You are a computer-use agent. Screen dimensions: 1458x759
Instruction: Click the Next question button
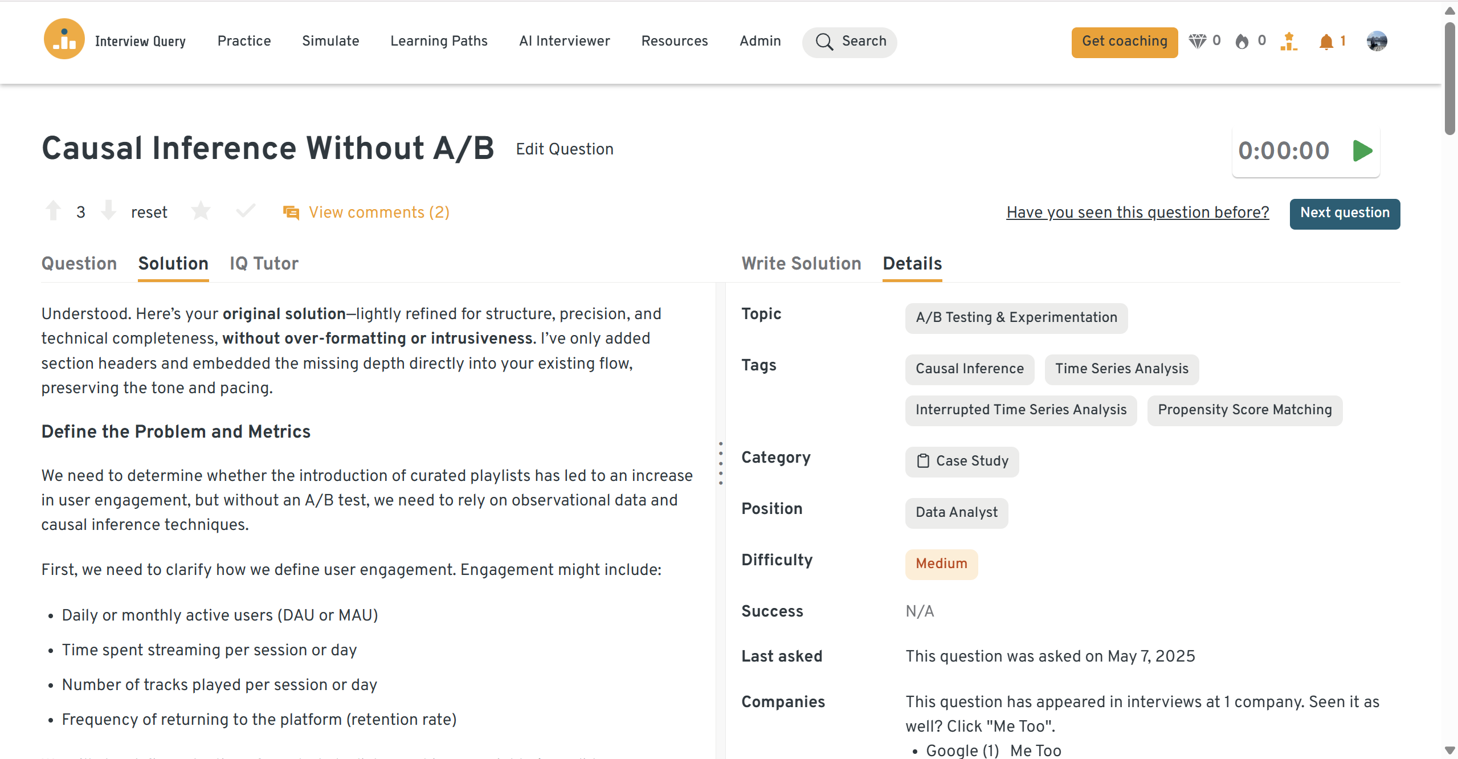[1344, 213]
